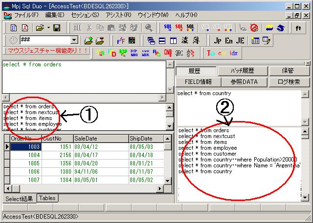Select cell 2156 in CustNo column
This screenshot has width=313, height=223.
pyautogui.click(x=58, y=155)
